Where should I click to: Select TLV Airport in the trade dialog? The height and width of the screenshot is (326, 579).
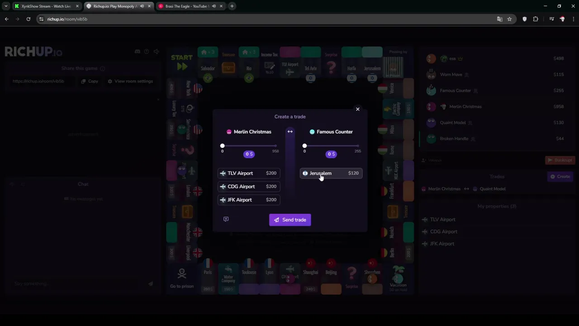[249, 173]
